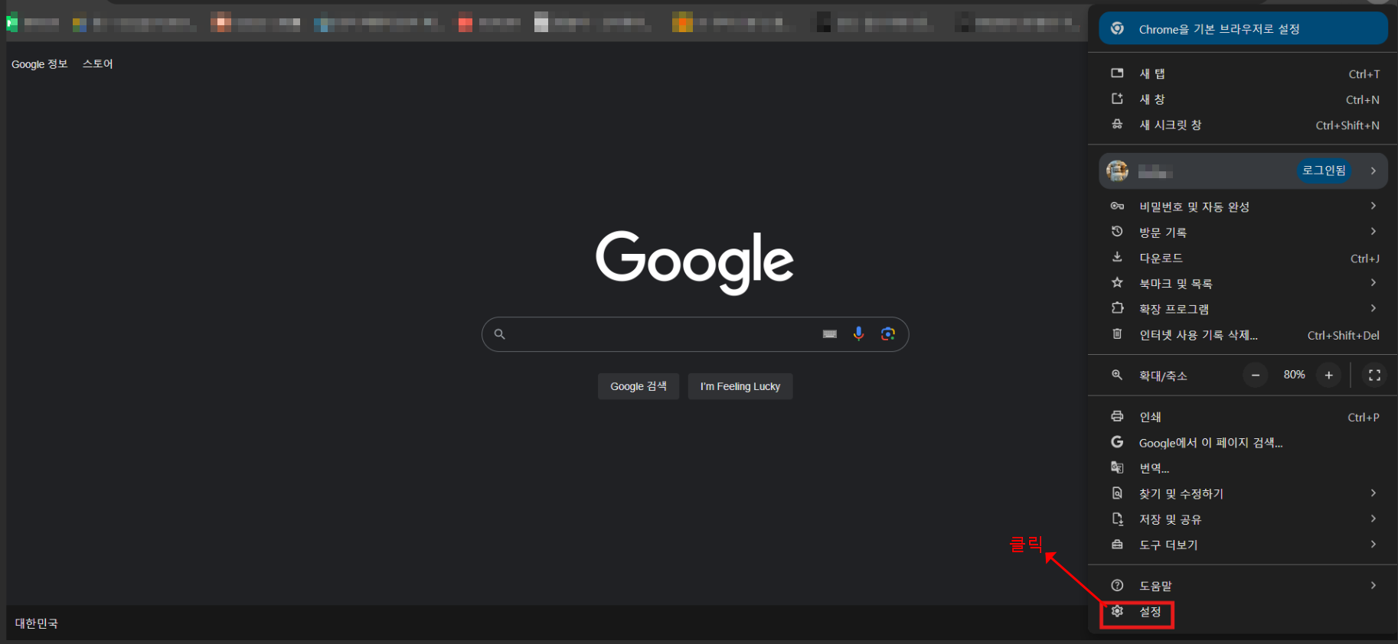Click the profile avatar picture in menu
Screen dimensions: 1398x644
pos(1117,171)
